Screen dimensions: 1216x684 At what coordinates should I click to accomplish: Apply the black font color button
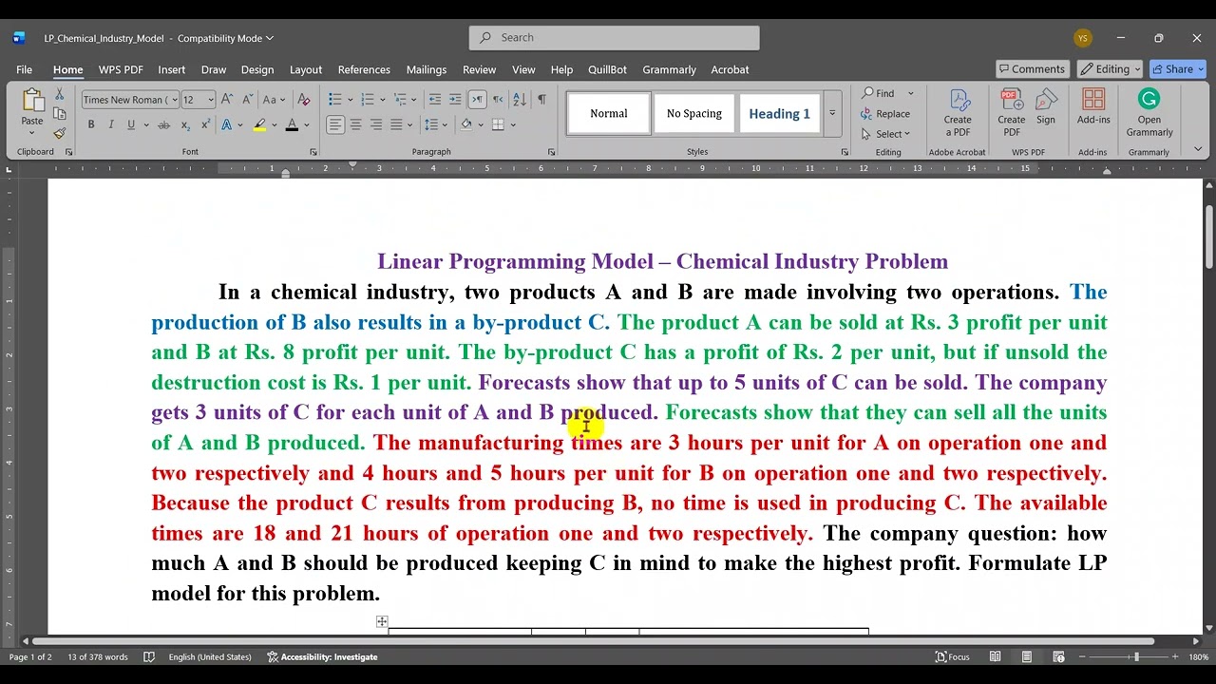[292, 124]
